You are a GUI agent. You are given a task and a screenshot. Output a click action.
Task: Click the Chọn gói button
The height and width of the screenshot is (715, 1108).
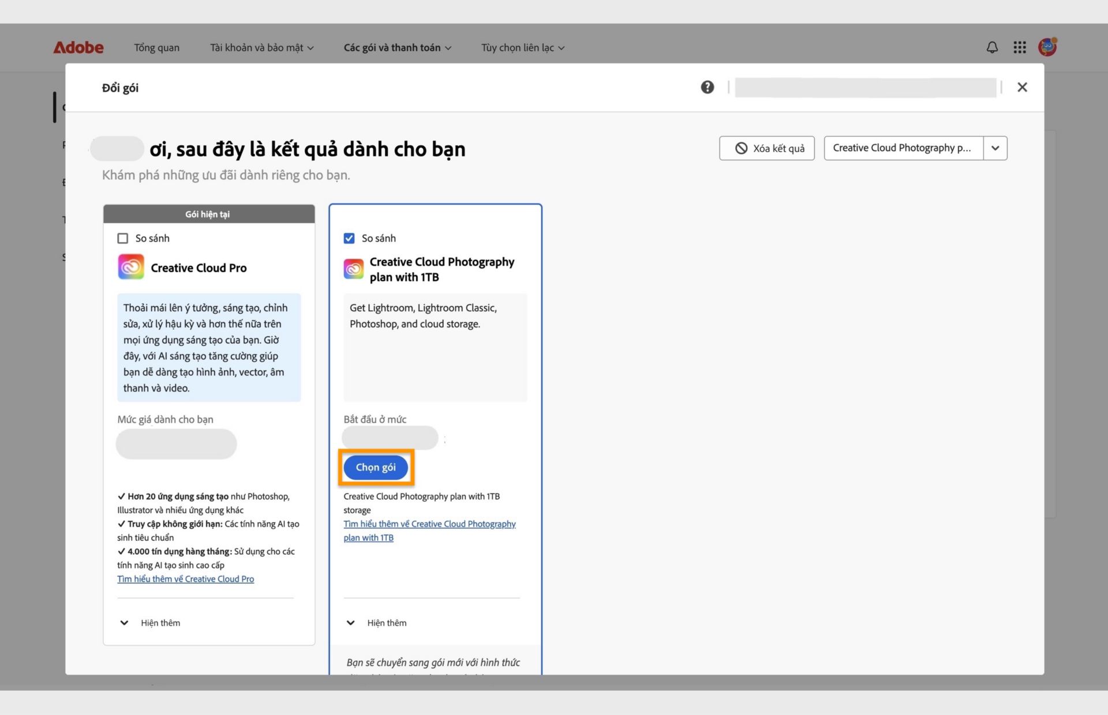click(x=376, y=467)
